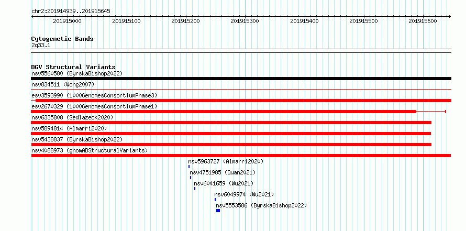Open variant nsv4088973 (gnomADStructuralVariants) label
The width and height of the screenshot is (466, 231).
coord(90,150)
